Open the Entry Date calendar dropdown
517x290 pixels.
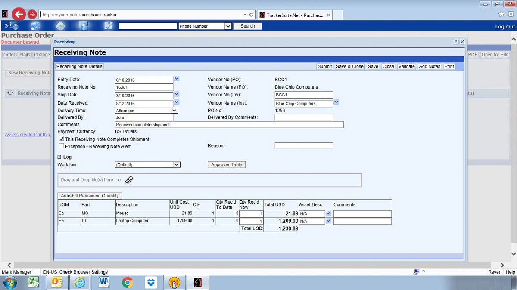[176, 79]
